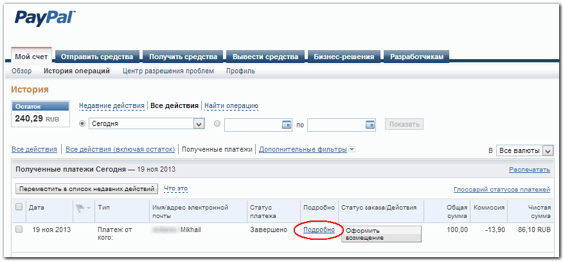Click the 240,29 RUB balance amount
563x261 pixels.
tap(37, 118)
